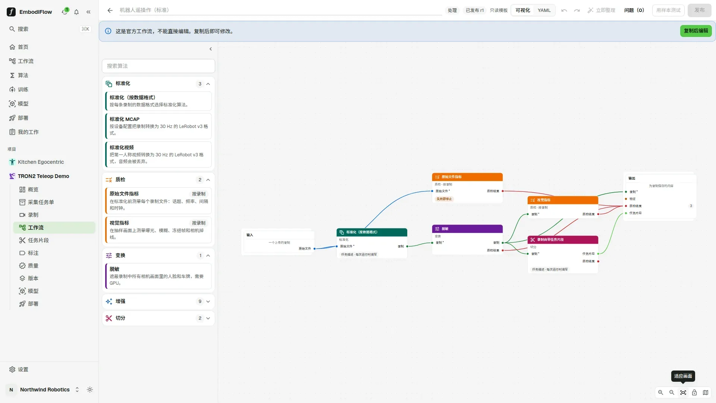Expand the 增强 category
This screenshot has width=716, height=403.
[x=208, y=302]
